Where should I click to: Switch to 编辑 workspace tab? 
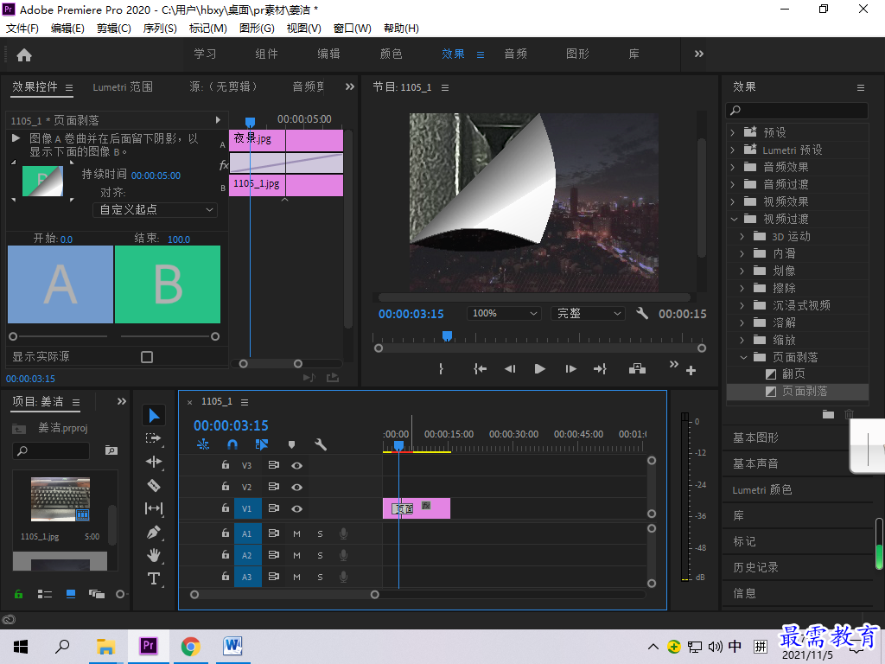pos(328,54)
